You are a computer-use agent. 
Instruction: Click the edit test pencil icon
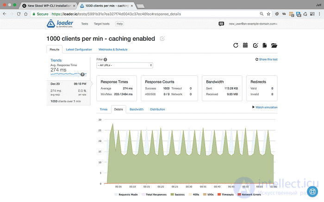pyautogui.click(x=255, y=45)
